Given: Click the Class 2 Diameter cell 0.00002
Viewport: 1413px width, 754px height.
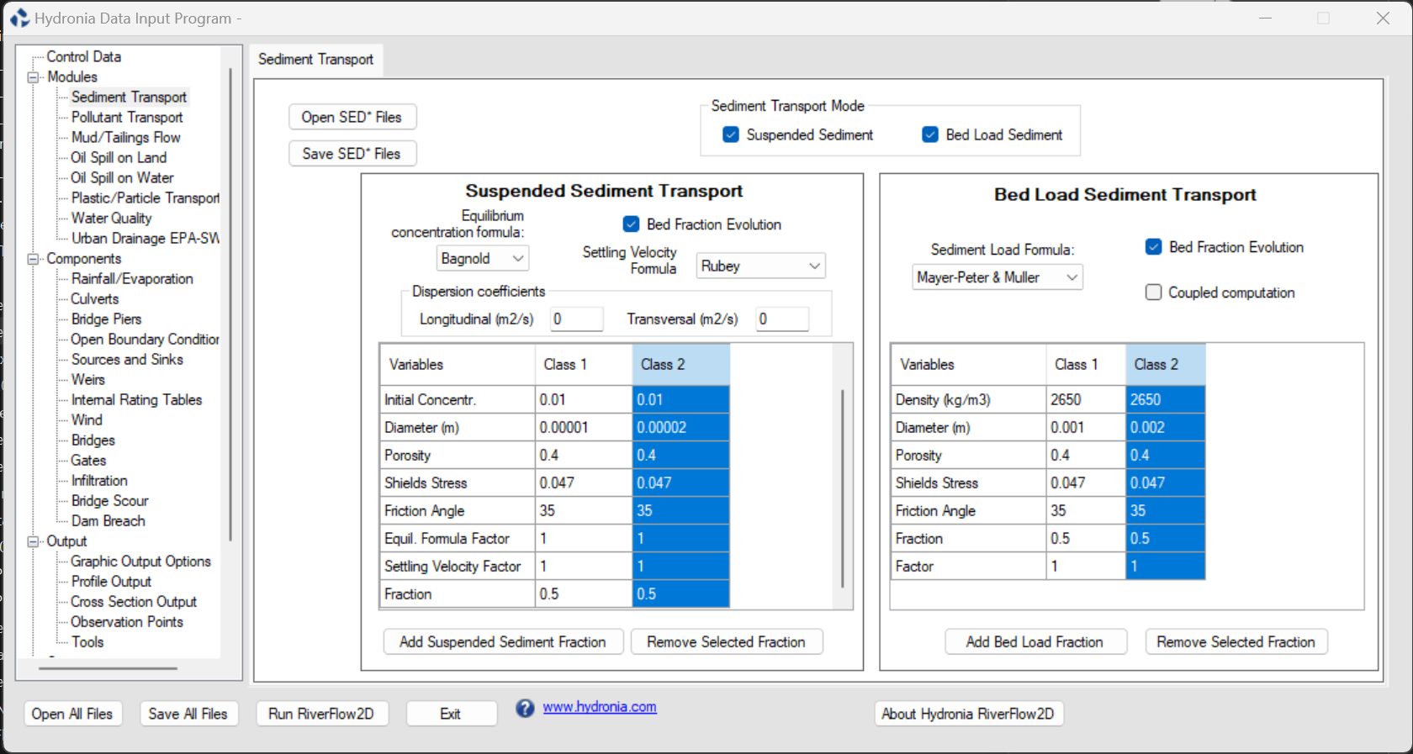Looking at the screenshot, I should 681,428.
